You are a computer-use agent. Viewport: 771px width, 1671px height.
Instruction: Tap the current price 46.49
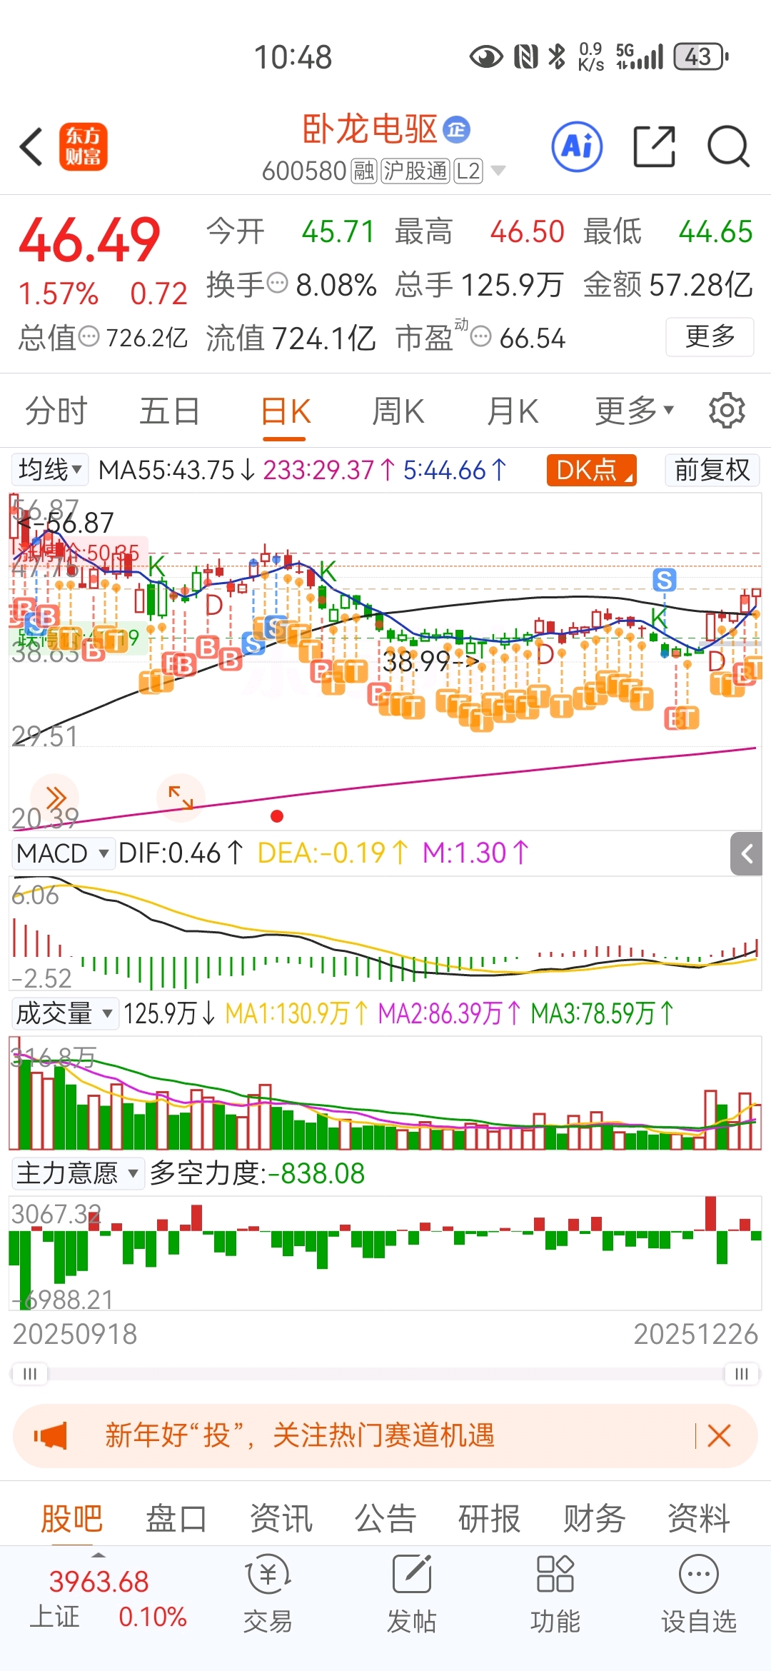[90, 240]
